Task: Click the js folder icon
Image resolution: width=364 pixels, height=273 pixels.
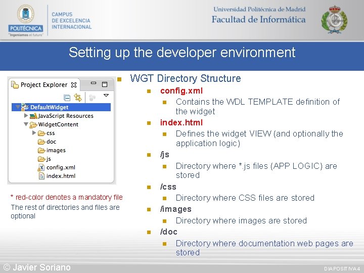Action: point(41,159)
